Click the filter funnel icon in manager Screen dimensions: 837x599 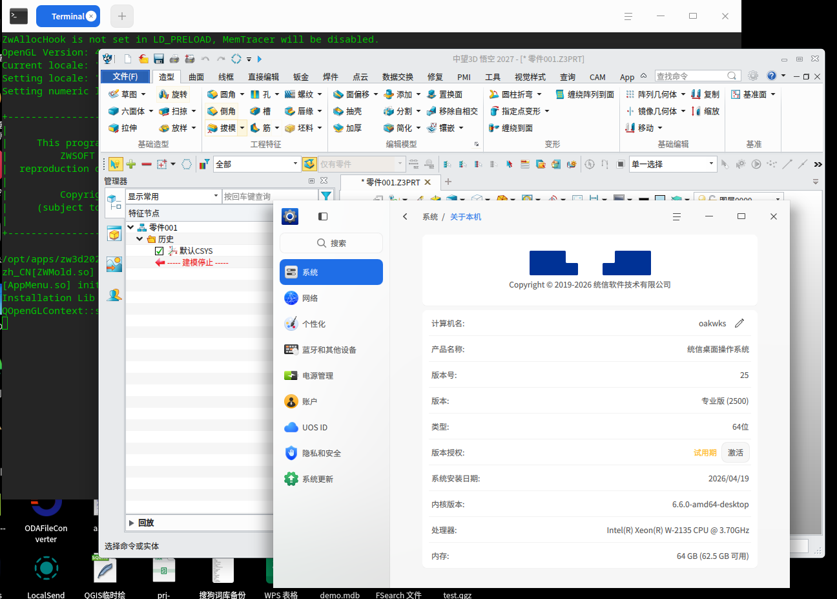[x=326, y=196]
